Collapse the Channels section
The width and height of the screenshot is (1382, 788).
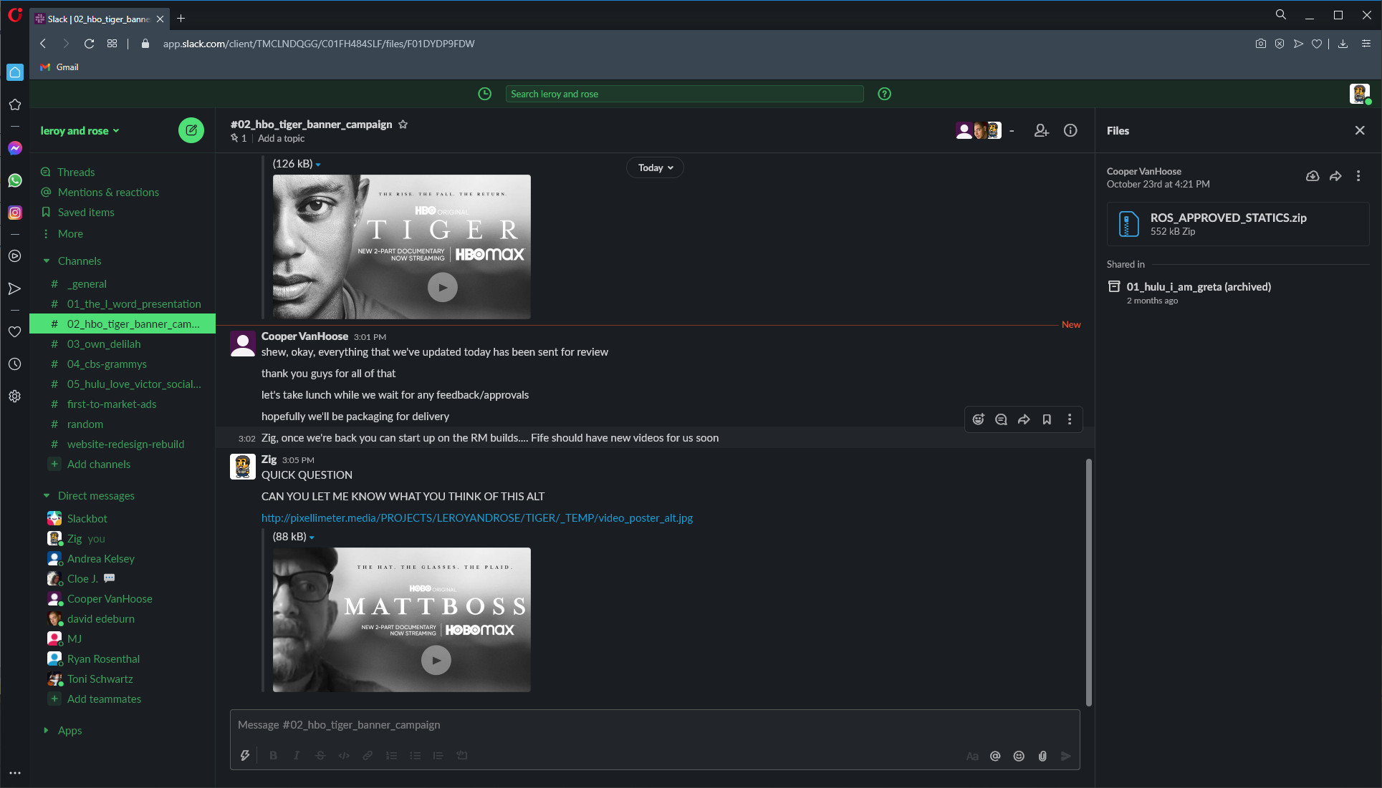(47, 261)
